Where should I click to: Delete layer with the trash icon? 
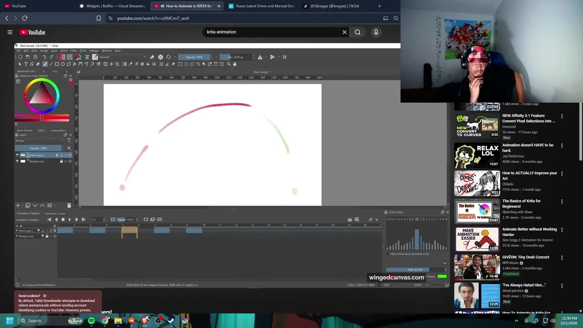click(69, 205)
